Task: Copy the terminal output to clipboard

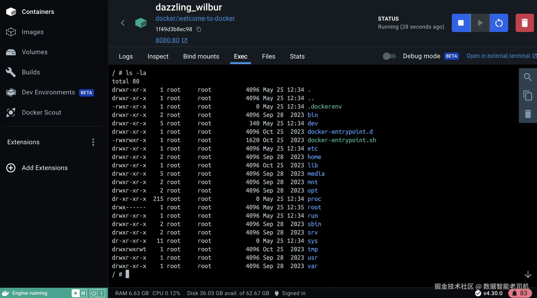Action: [528, 95]
